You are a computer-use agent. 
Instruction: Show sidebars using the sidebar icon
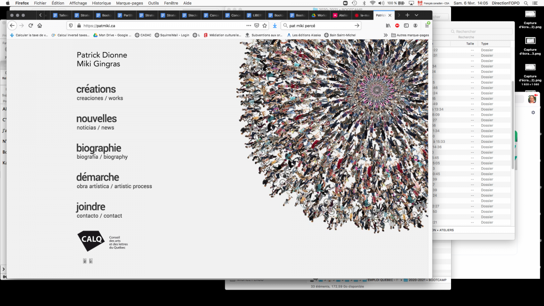[406, 26]
